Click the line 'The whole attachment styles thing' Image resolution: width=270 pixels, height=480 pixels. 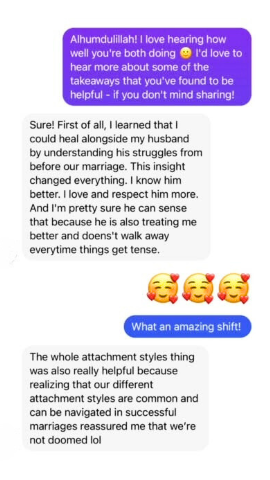coord(112,357)
